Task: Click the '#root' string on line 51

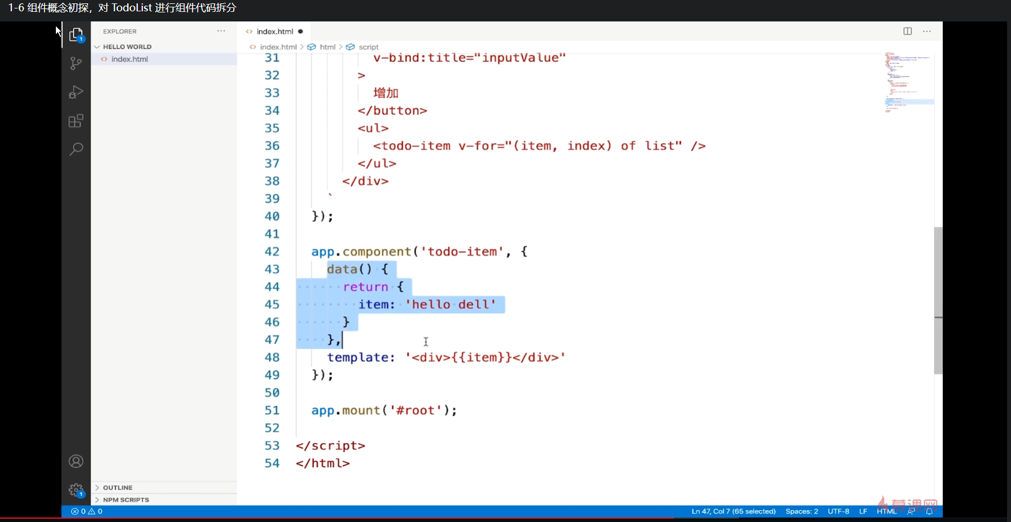Action: [x=416, y=410]
